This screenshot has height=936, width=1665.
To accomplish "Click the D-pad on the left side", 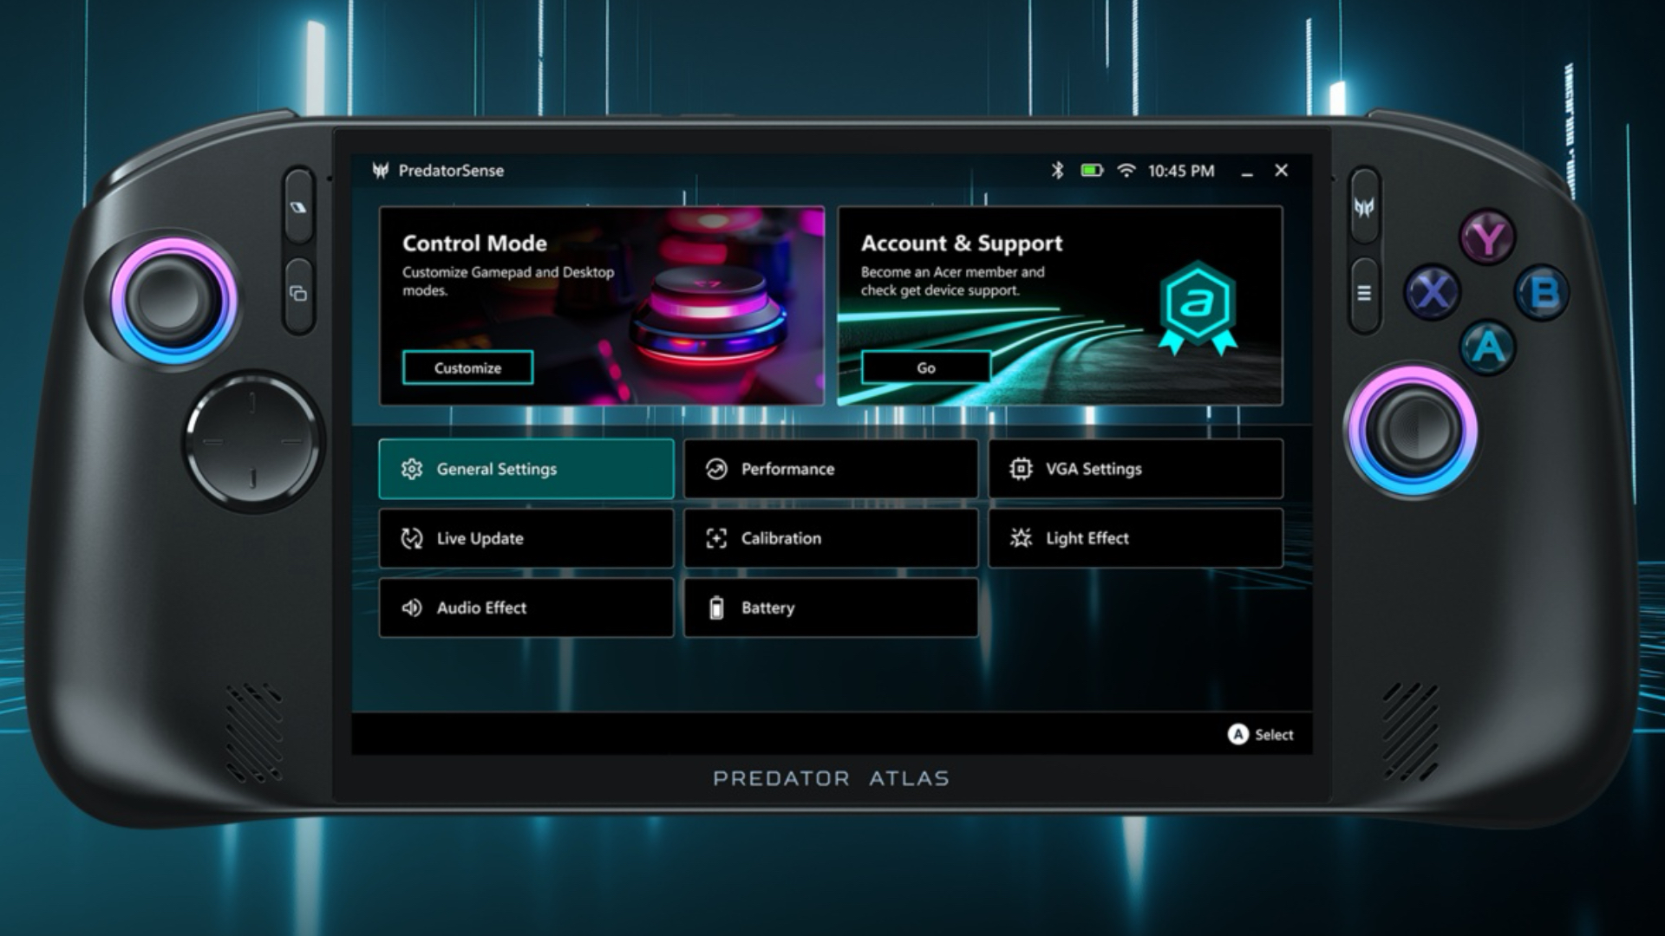I will point(252,441).
